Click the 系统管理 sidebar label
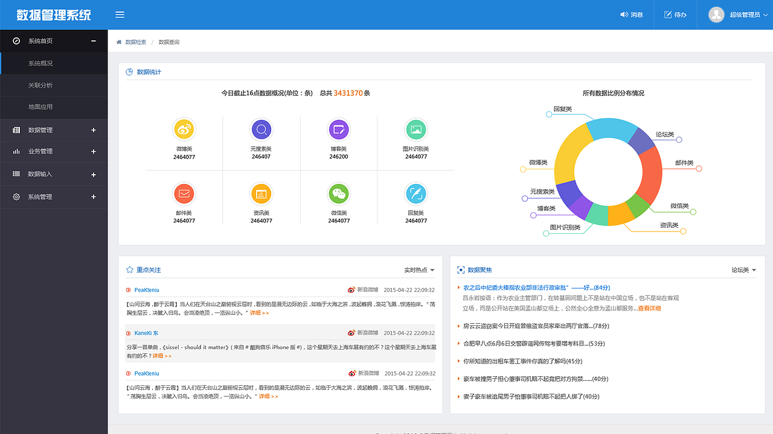 pos(40,197)
